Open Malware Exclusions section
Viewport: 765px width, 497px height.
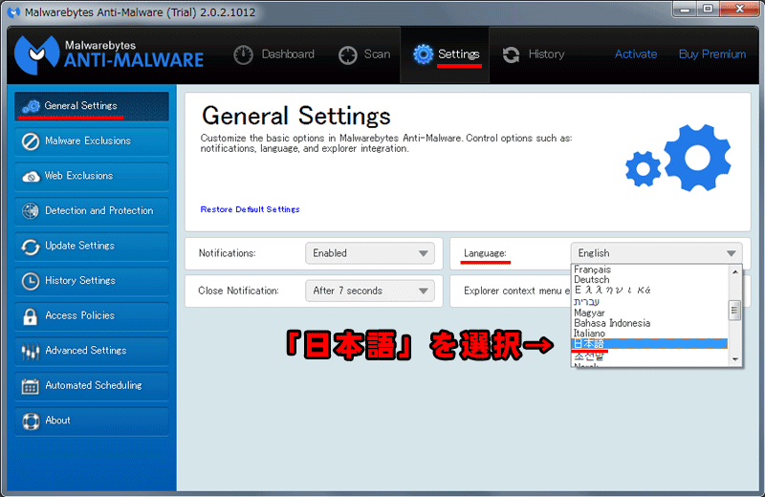click(92, 140)
